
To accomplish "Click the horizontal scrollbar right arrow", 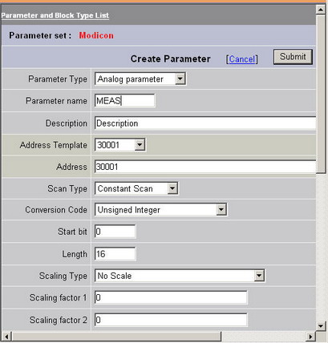I will (310, 337).
